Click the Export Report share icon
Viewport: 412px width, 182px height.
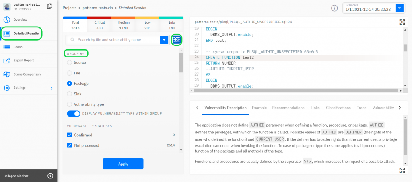pyautogui.click(x=7, y=61)
